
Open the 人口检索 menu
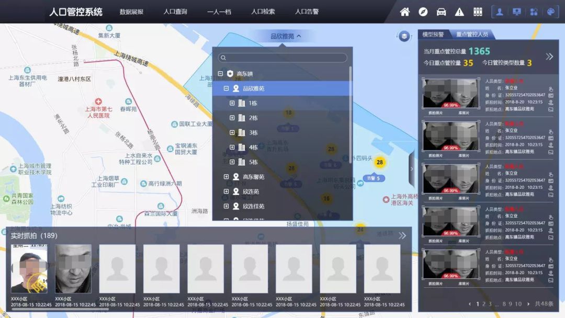pos(263,12)
